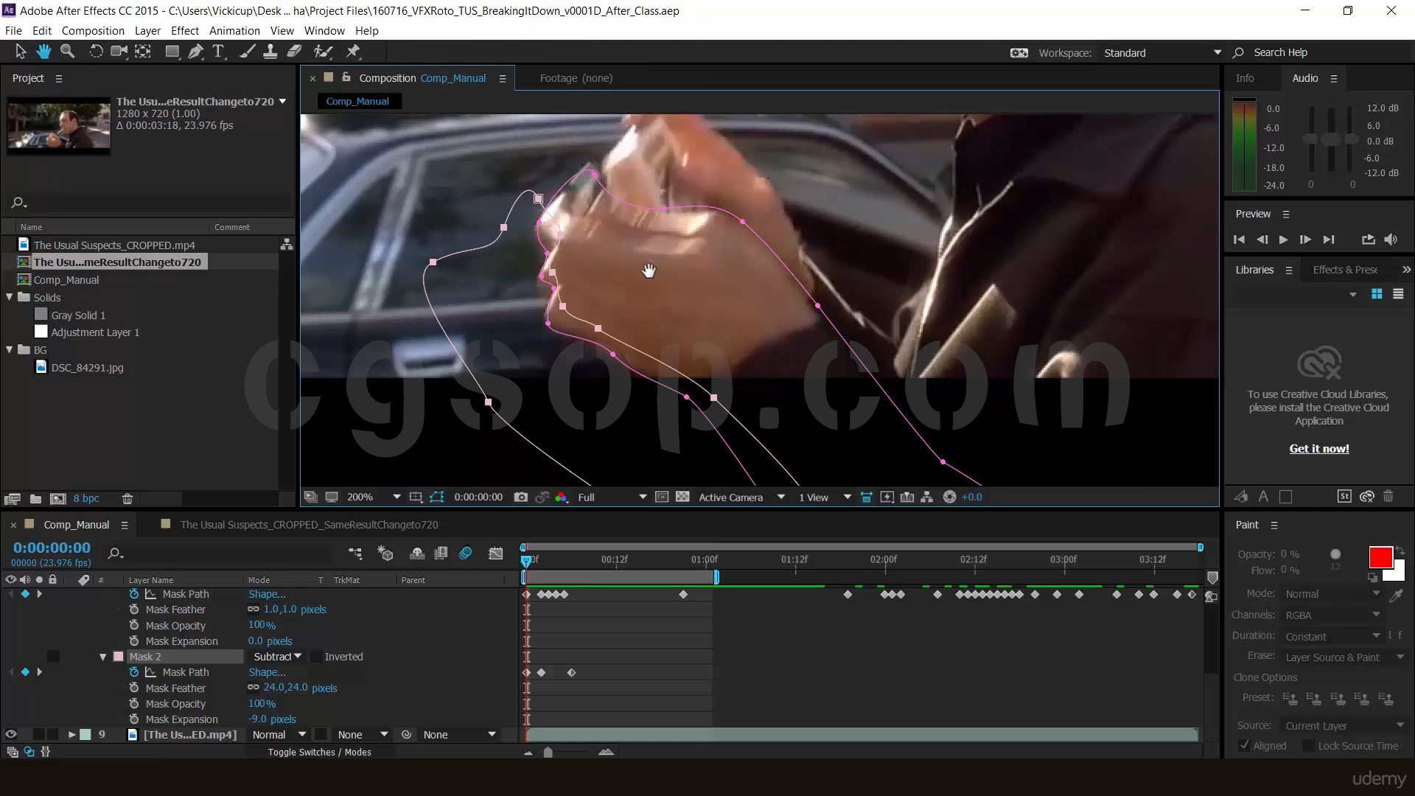Screen dimensions: 1415x796
Task: Click Toggle Switches / Modes button
Action: 319,753
